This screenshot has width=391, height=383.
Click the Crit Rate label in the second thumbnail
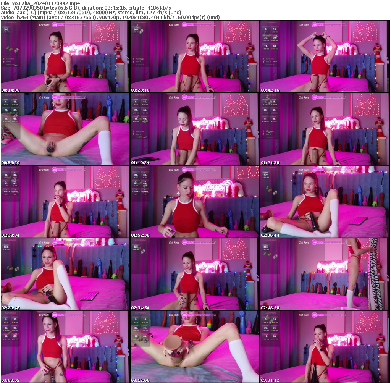pos(175,24)
